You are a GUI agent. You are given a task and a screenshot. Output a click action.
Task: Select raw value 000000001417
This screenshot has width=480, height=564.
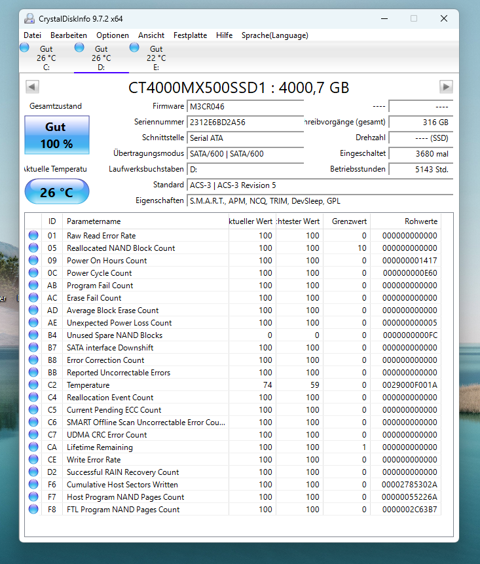tap(409, 261)
